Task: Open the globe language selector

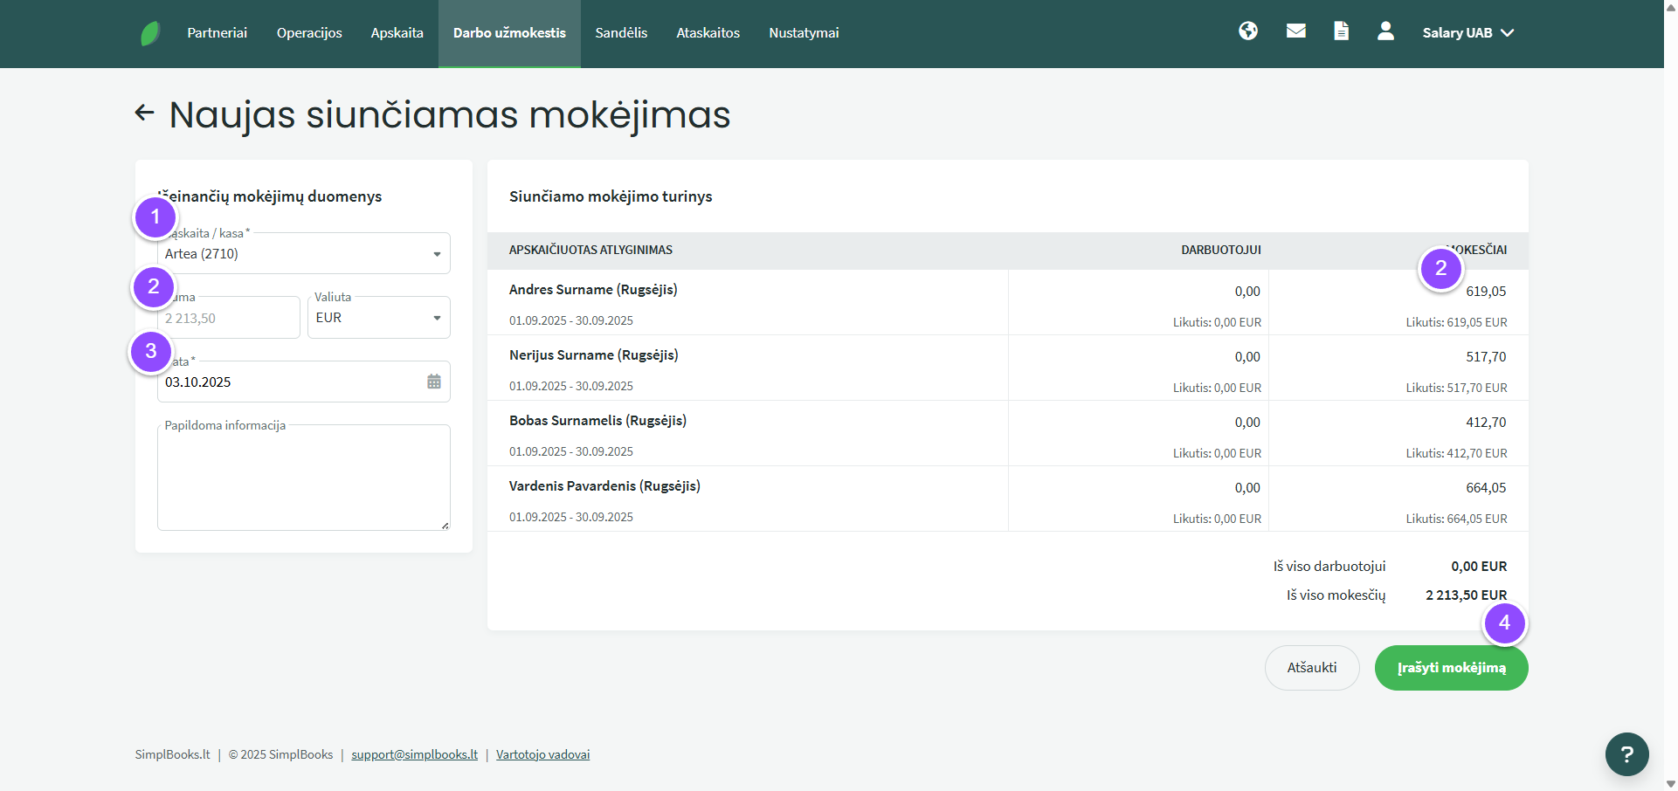Action: point(1248,31)
